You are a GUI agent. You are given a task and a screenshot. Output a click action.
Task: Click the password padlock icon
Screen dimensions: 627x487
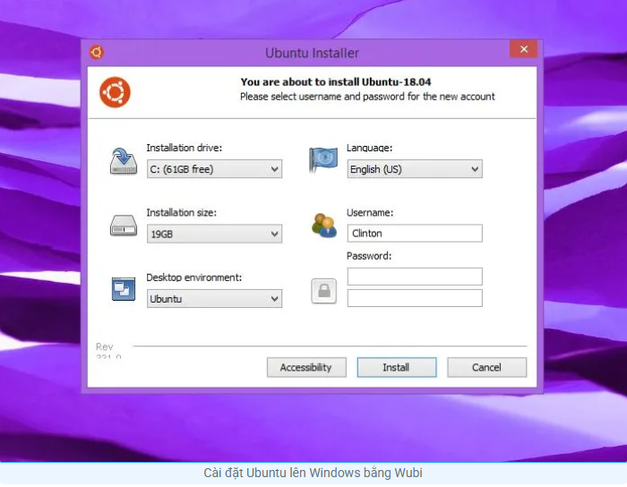(x=324, y=291)
